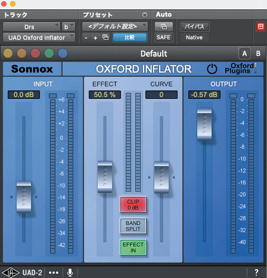This screenshot has width=267, height=278.
Task: Open the Drs track dropdown
Action: tap(31, 27)
